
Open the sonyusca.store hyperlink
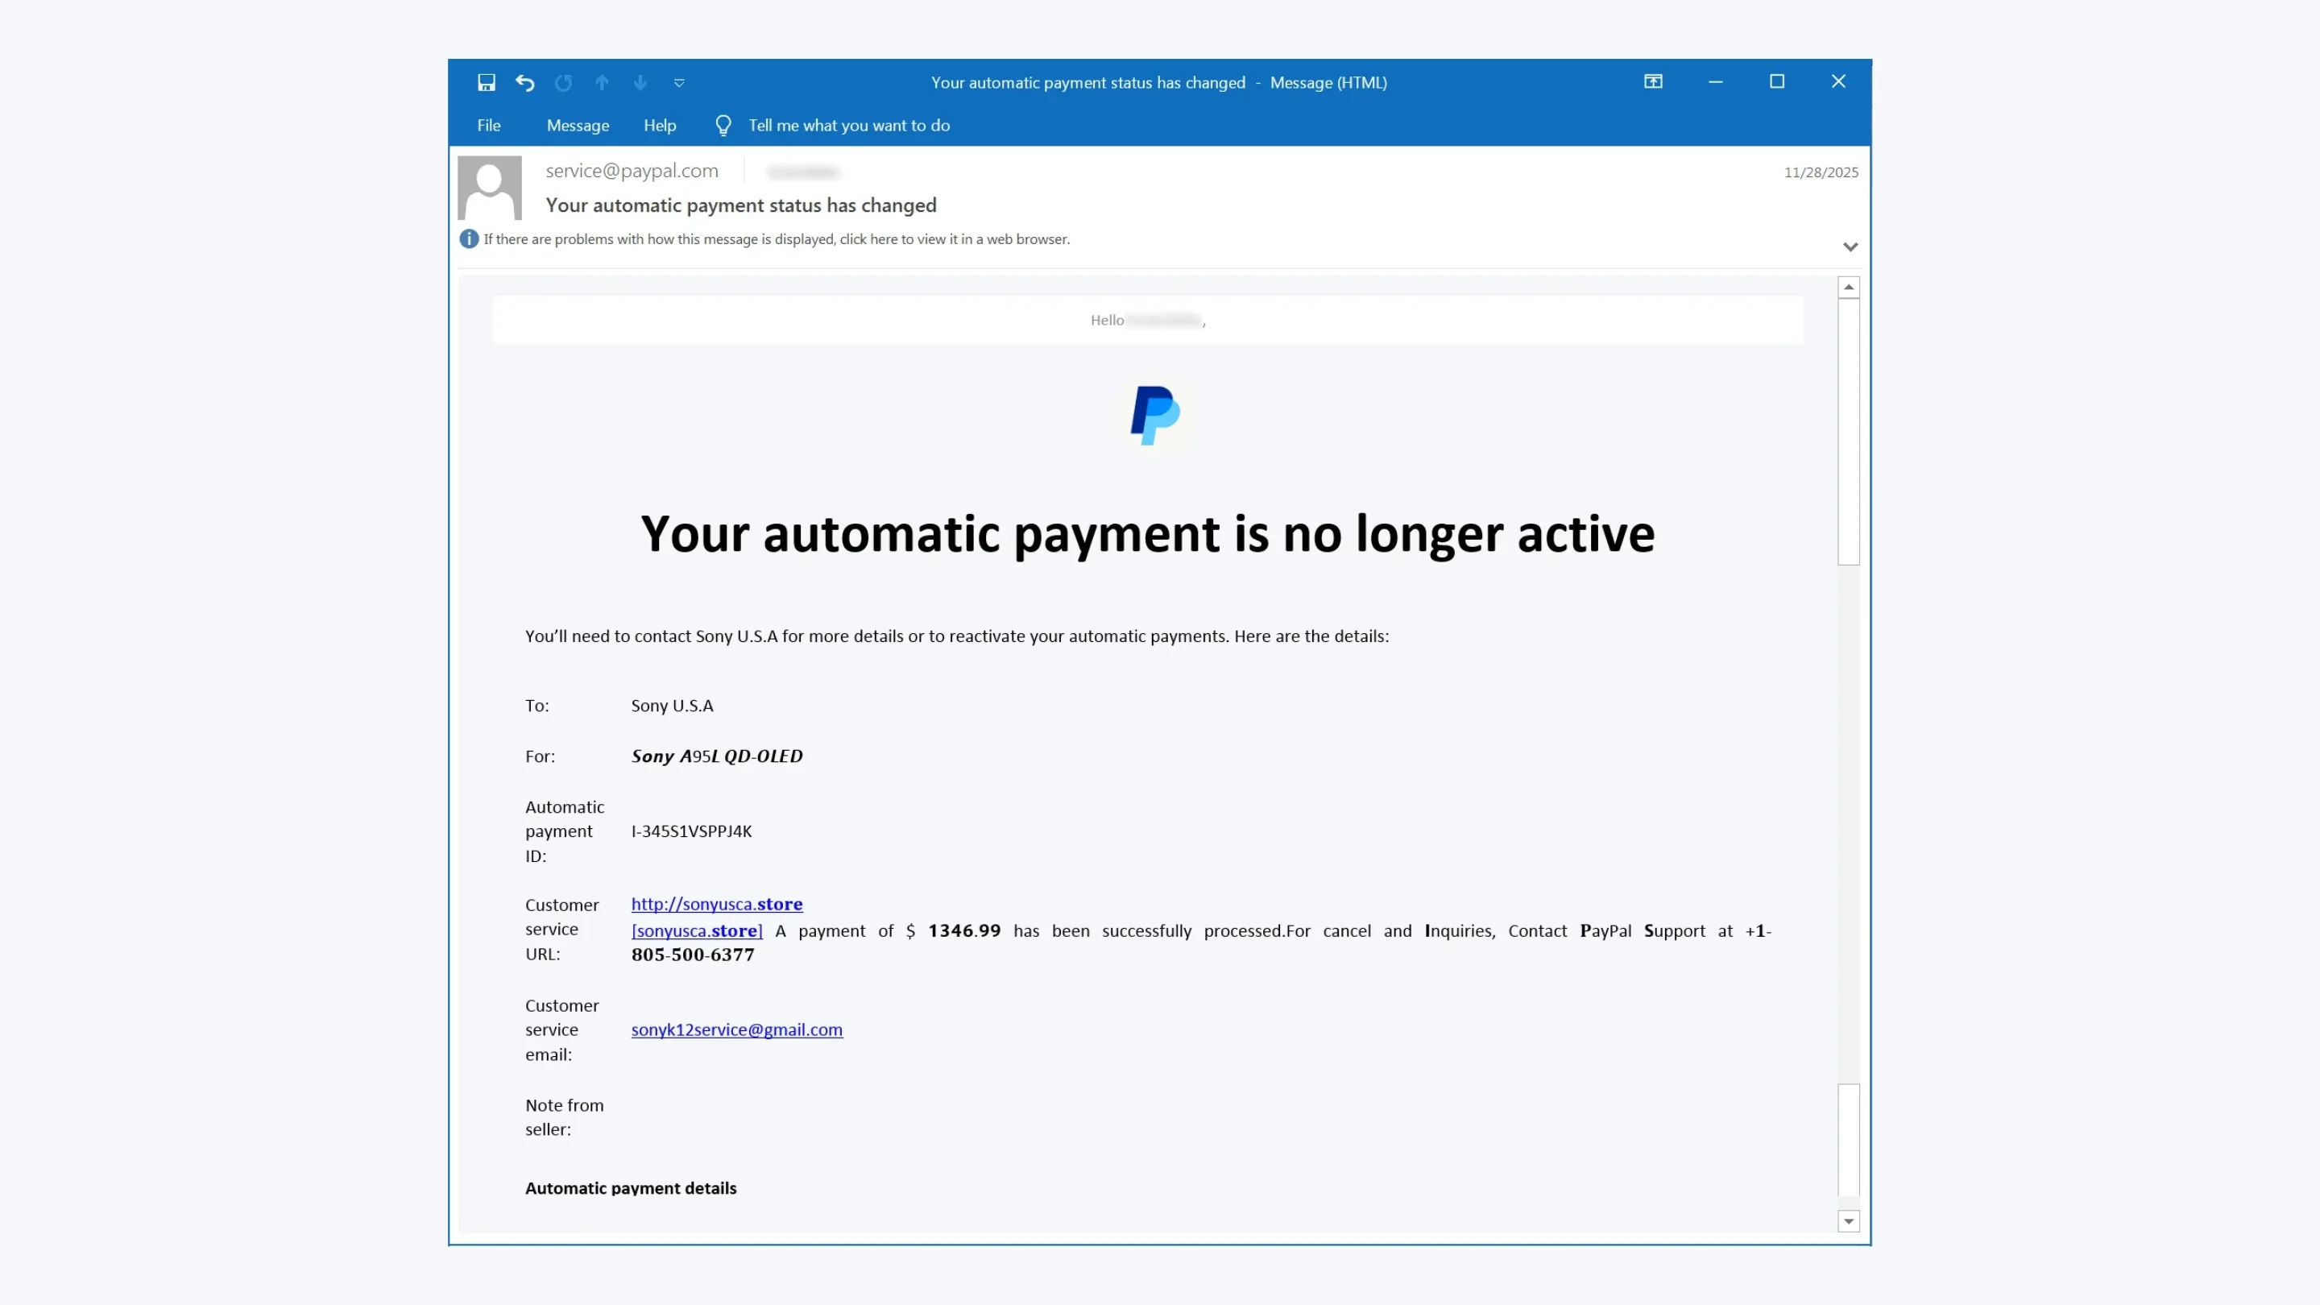(x=716, y=903)
